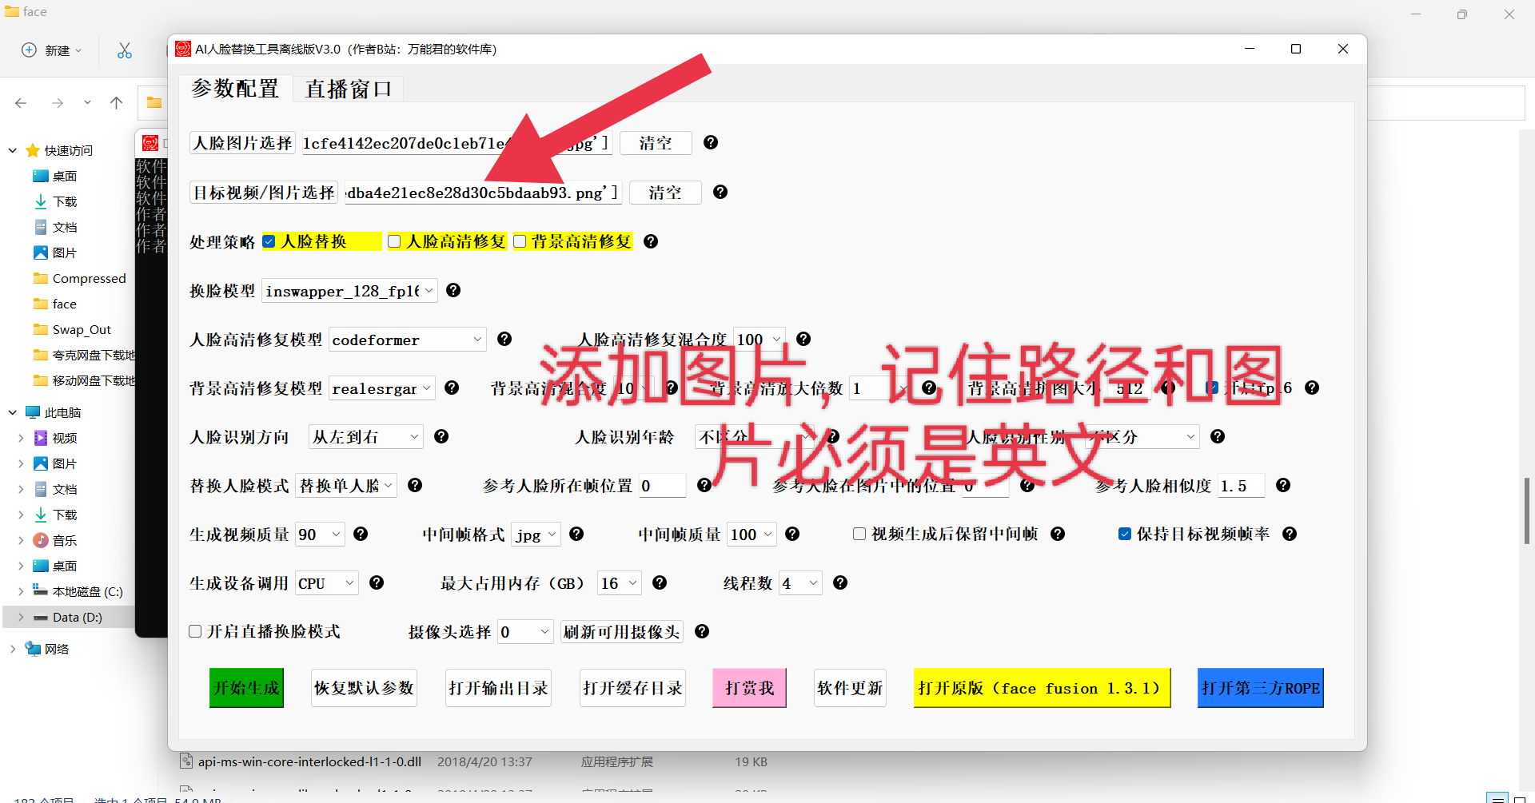Enable 人脸高清修复 checkbox

click(394, 241)
